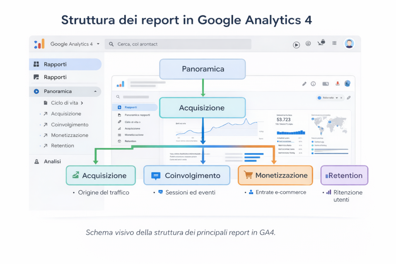Click the chat bubble icon in Coinvolgimento box
396x264 pixels.
click(x=156, y=175)
